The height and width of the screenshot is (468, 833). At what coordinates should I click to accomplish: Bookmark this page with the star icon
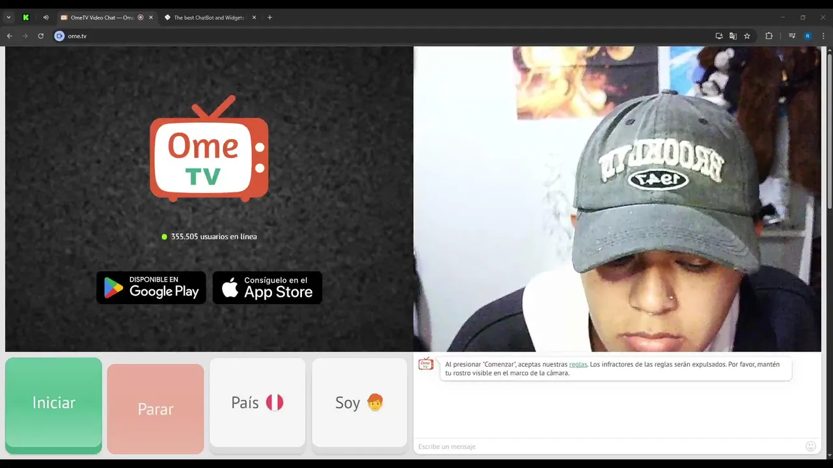tap(747, 36)
